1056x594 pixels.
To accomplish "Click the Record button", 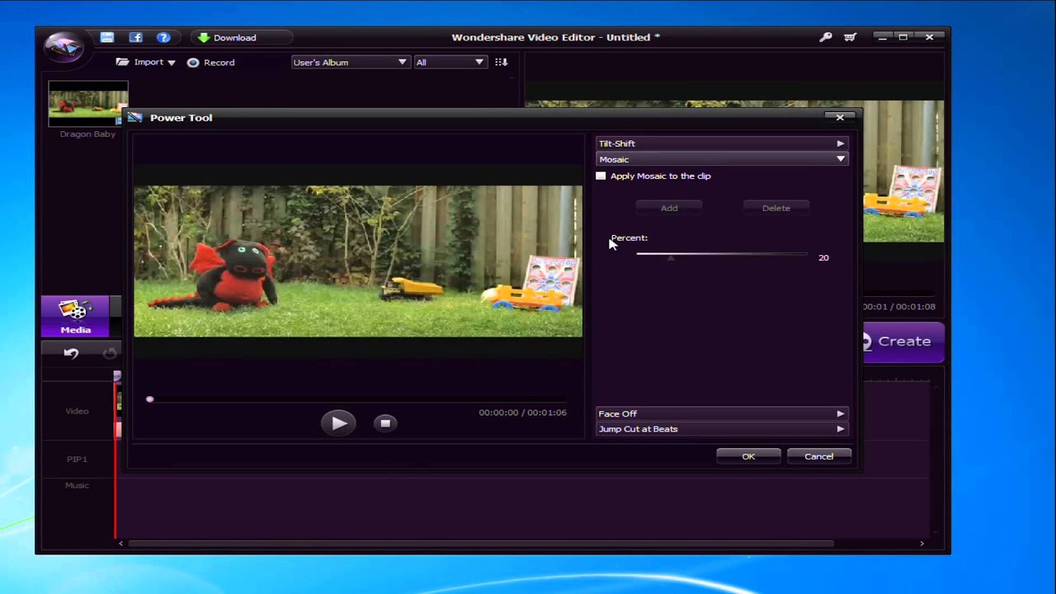I will 211,62.
